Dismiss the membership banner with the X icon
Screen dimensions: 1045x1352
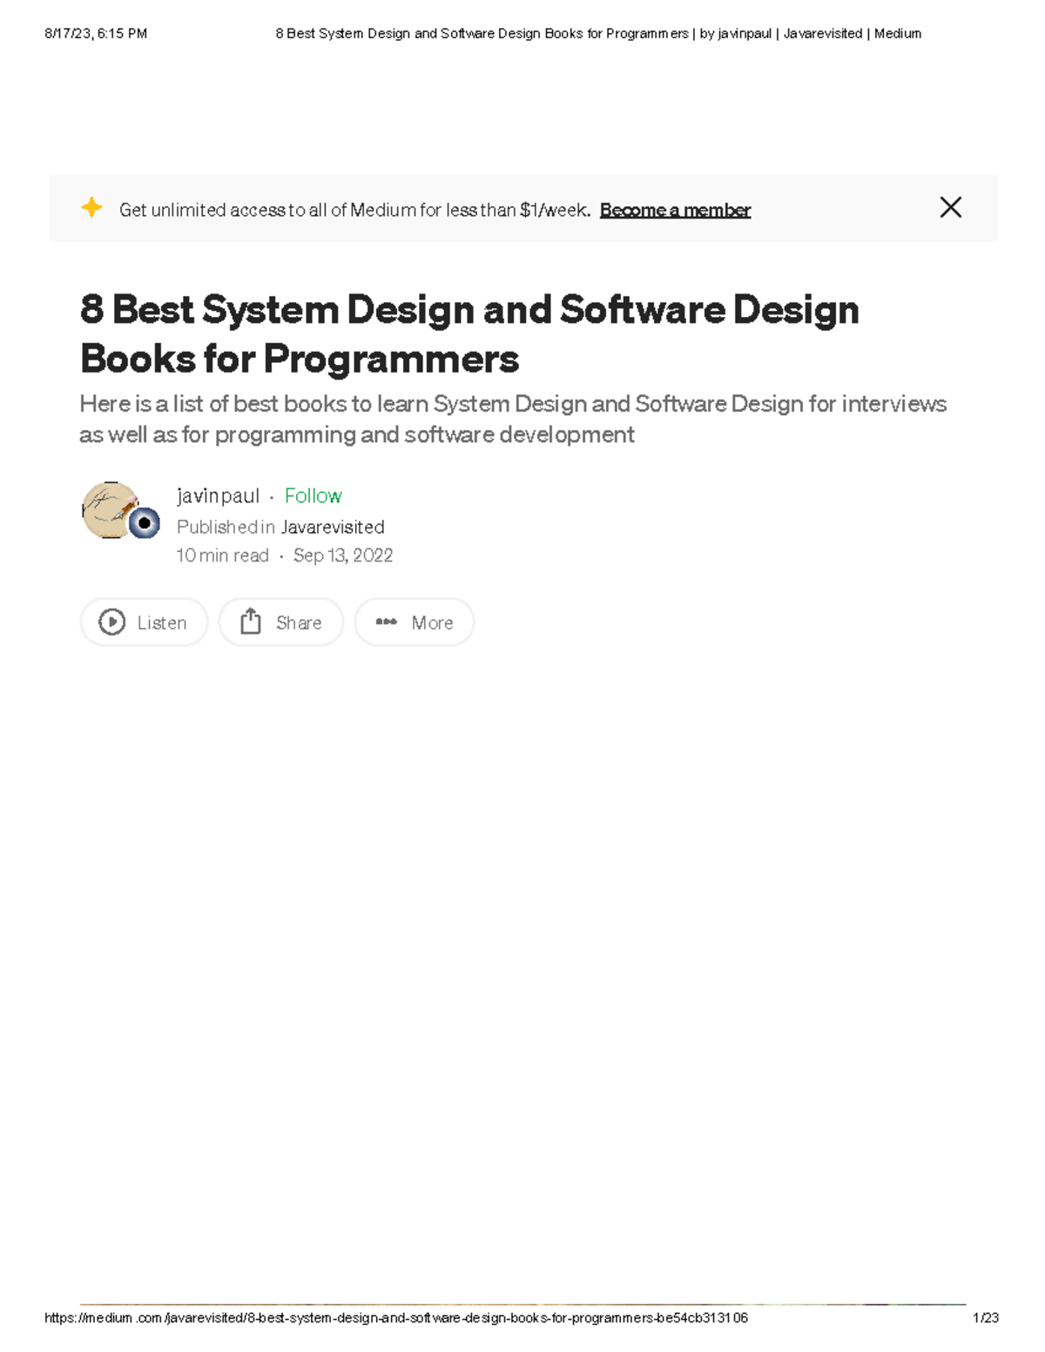click(x=951, y=207)
